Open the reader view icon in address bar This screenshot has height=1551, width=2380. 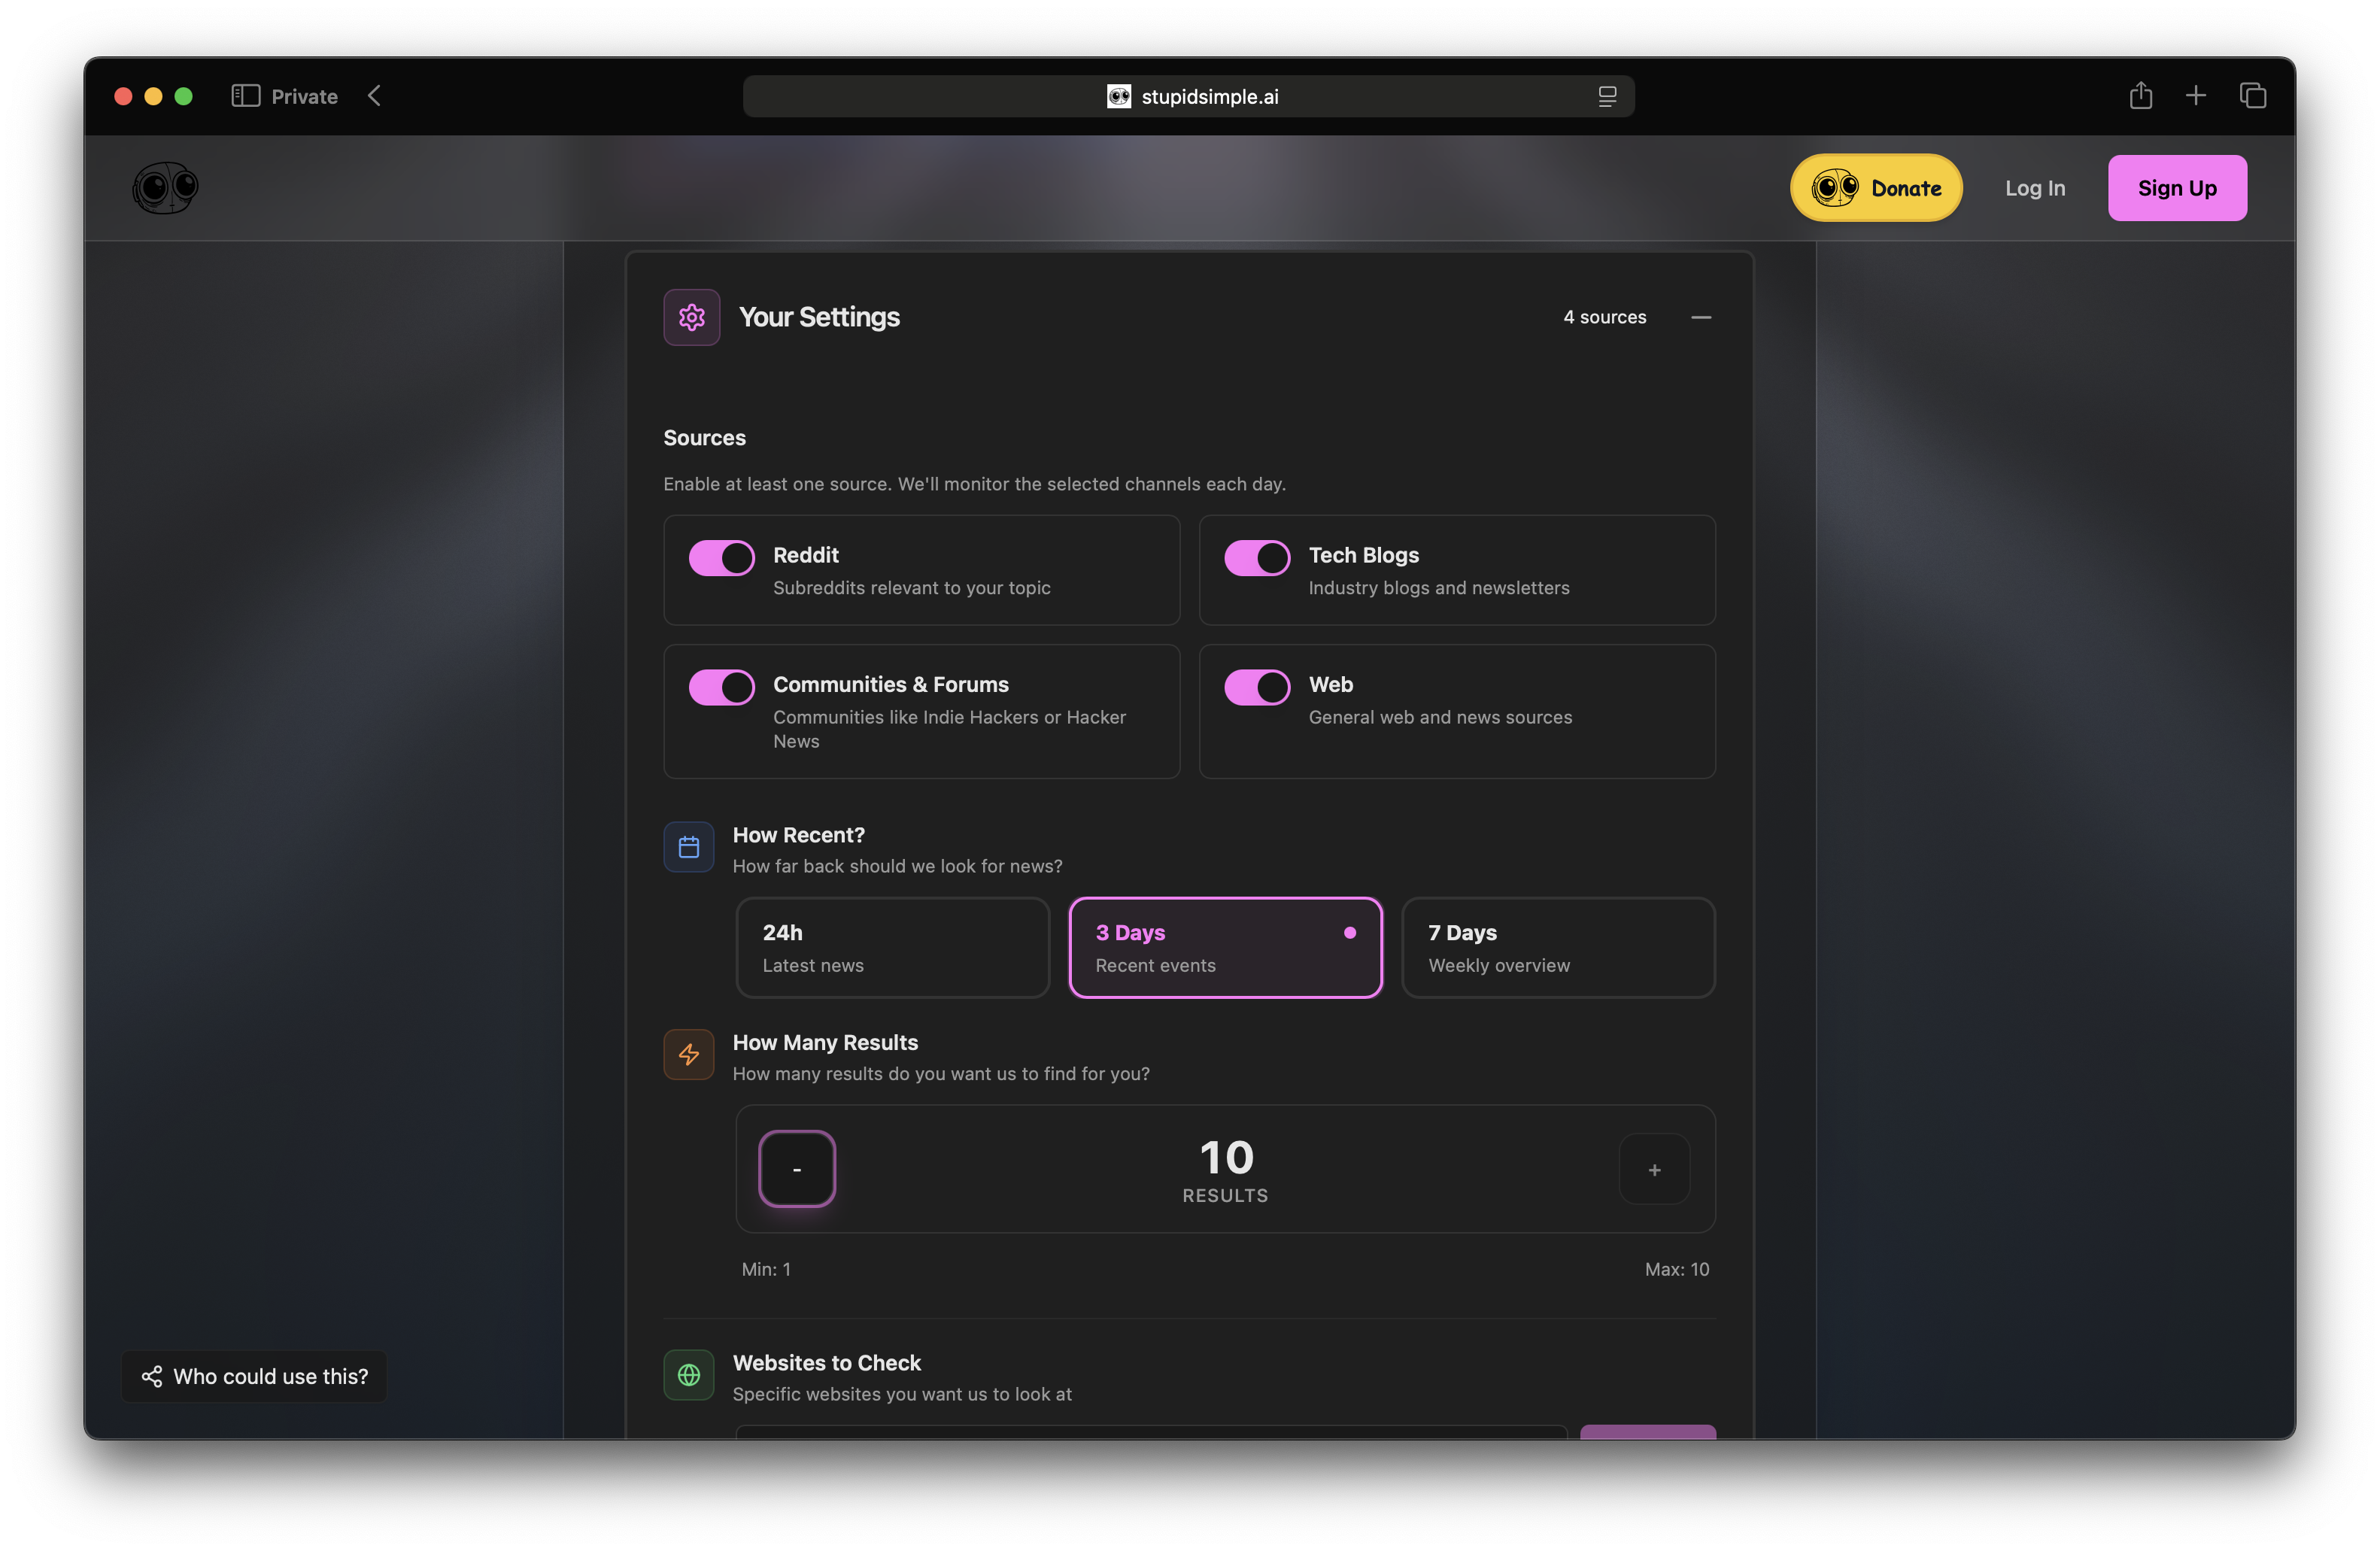1607,96
